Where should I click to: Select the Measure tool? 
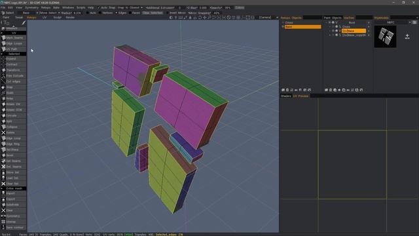(13, 28)
